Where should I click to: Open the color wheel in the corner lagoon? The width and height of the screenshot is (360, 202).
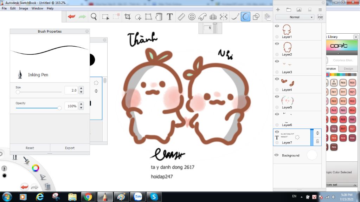click(36, 168)
